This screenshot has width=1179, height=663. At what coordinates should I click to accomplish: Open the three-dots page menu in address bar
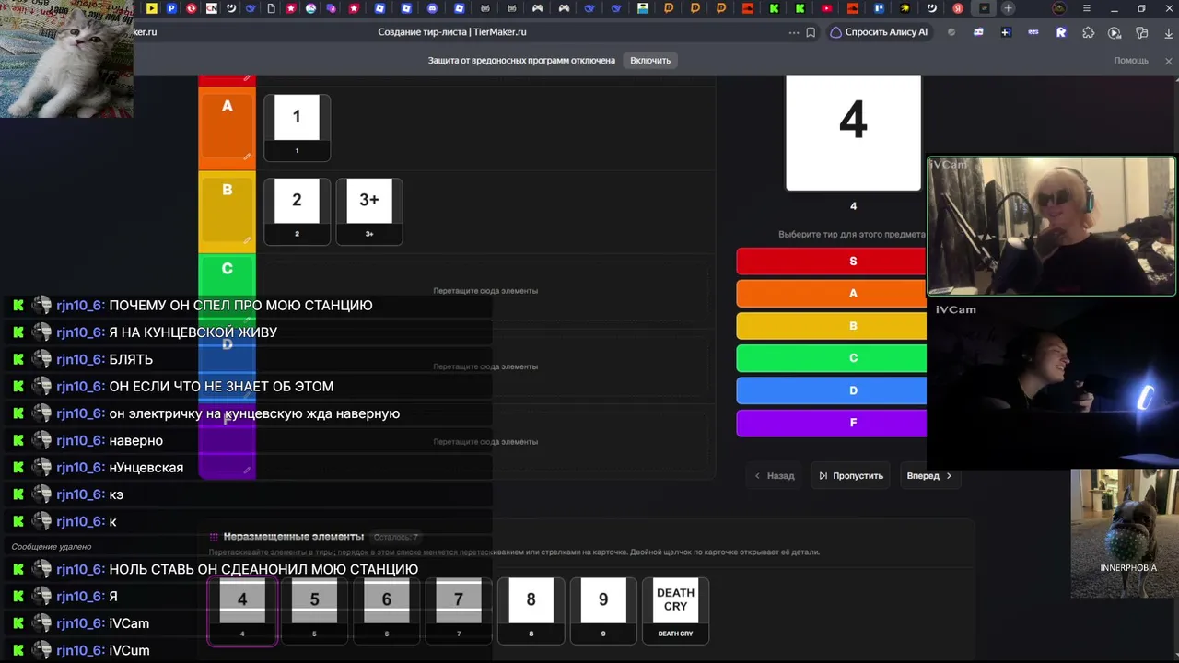794,32
